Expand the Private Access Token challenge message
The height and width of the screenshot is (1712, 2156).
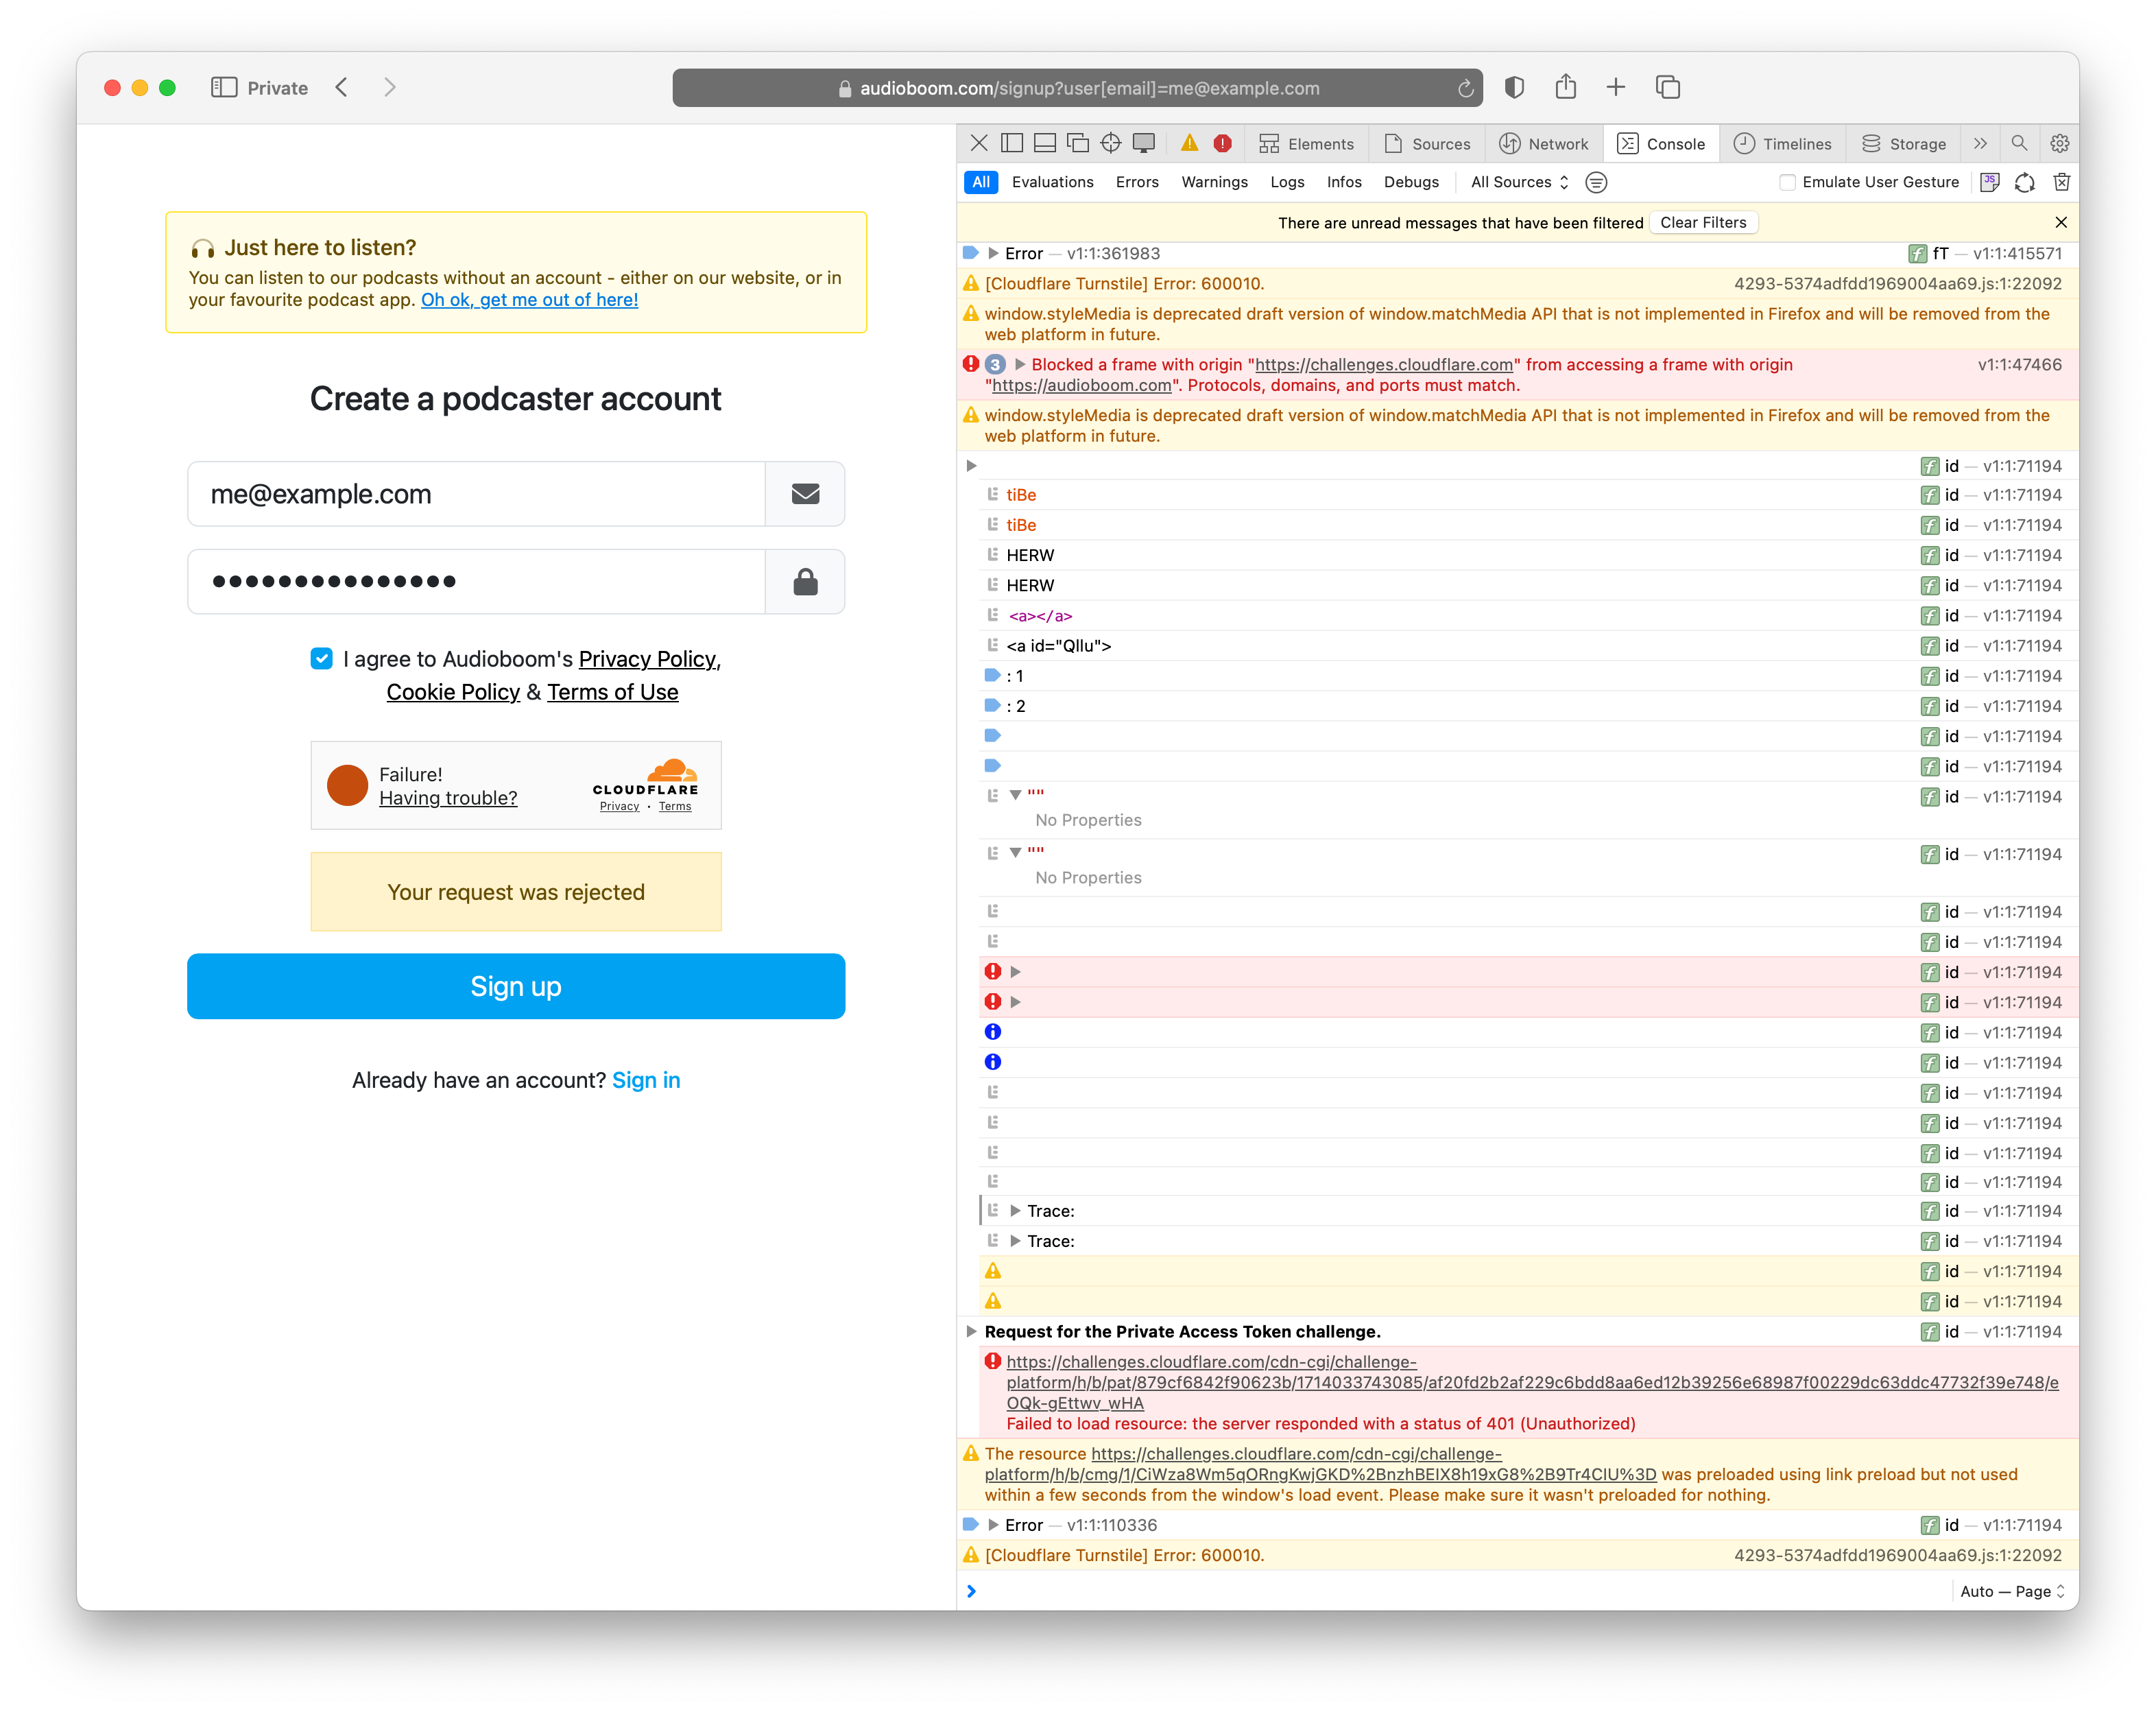point(971,1331)
